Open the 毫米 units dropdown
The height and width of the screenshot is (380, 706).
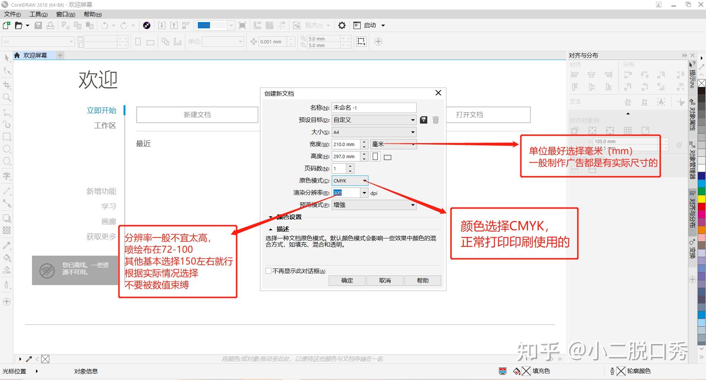coord(413,144)
